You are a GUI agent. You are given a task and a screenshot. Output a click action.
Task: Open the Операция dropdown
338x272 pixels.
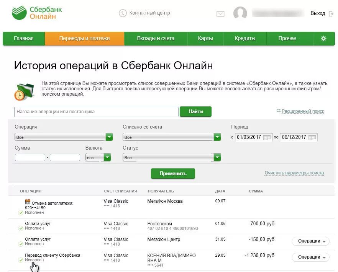tap(64, 137)
